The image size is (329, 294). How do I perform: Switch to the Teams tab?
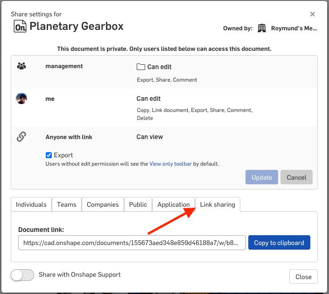click(67, 204)
